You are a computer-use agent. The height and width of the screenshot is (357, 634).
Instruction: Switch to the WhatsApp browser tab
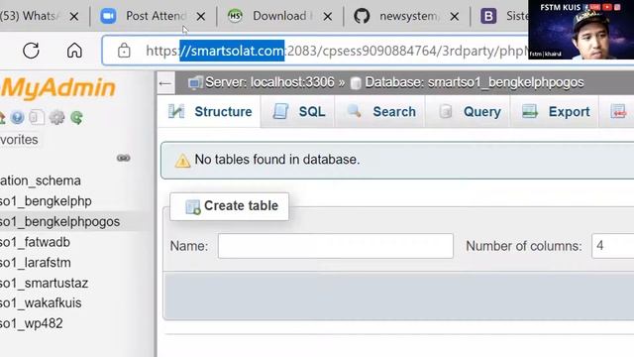31,16
